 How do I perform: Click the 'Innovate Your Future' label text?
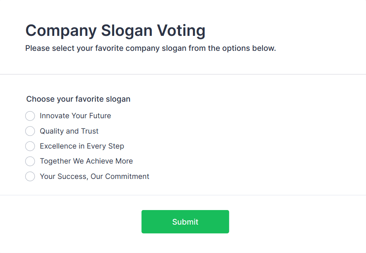click(75, 116)
